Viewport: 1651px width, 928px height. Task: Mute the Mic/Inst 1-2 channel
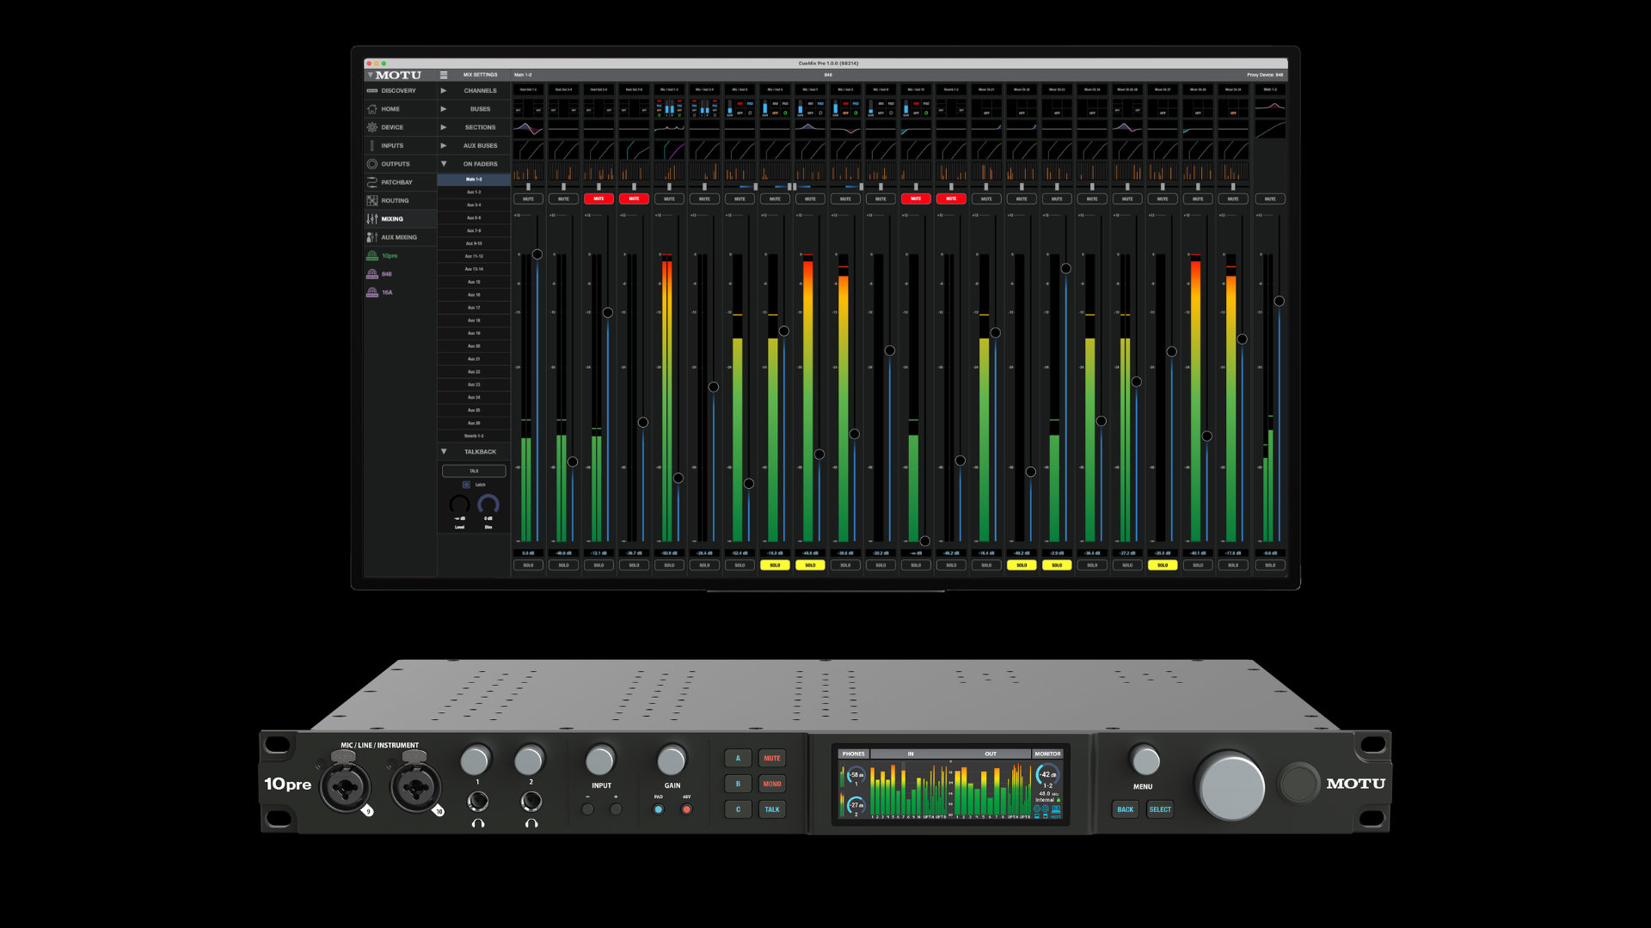pos(669,198)
